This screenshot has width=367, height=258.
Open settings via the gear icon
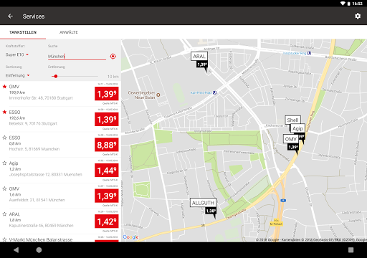pos(358,16)
